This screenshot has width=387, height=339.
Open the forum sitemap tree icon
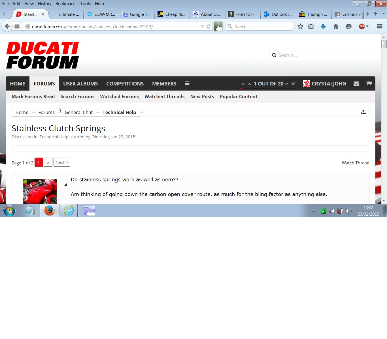coord(363,112)
